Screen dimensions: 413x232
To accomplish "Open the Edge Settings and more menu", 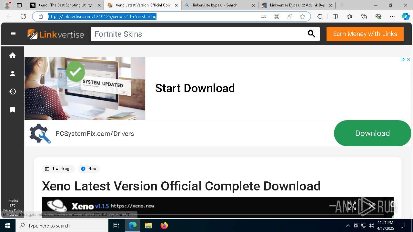I will click(x=392, y=16).
